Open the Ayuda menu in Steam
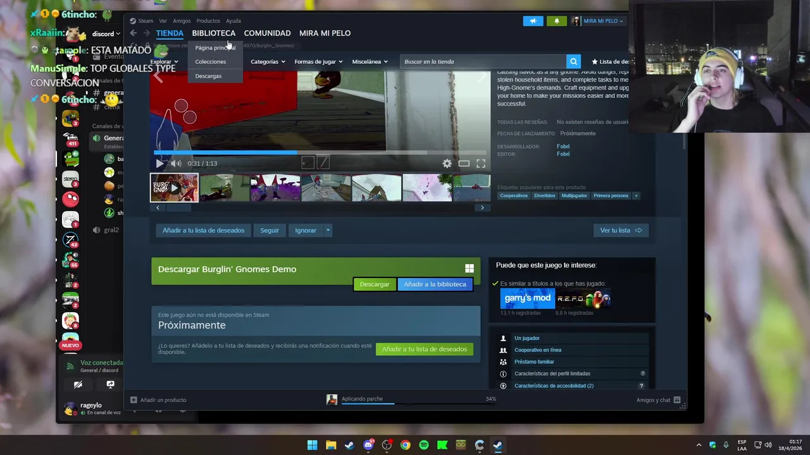Image resolution: width=810 pixels, height=455 pixels. (x=234, y=21)
